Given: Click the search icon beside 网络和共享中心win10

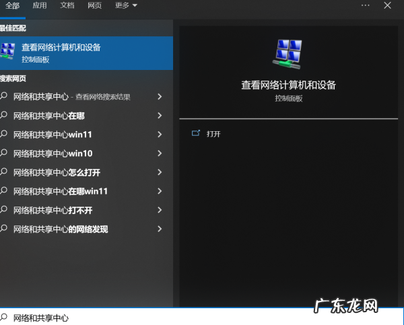Looking at the screenshot, I should pos(4,153).
